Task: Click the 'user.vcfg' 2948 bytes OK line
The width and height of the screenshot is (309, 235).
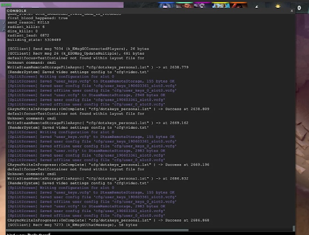Action: click(86, 95)
